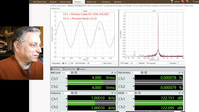Expand Ch1 arrow in Frequency meter
The height and width of the screenshot is (112, 199).
(66, 99)
